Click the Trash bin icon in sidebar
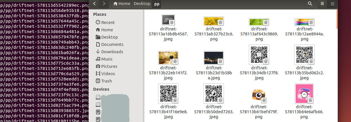 98,81
